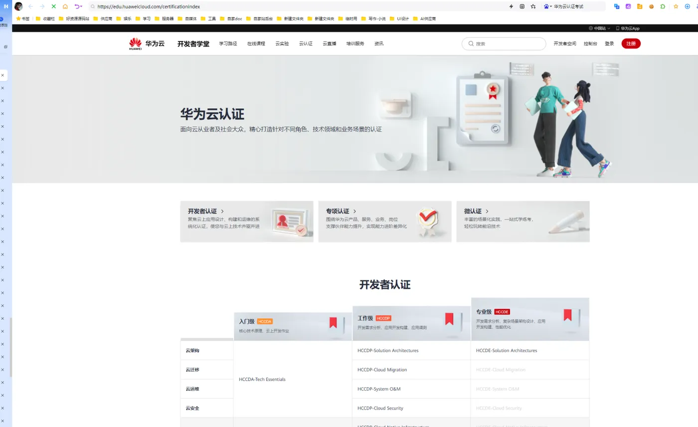Viewport: 698px width, 427px height.
Task: Click the 登录 link
Action: [x=609, y=43]
